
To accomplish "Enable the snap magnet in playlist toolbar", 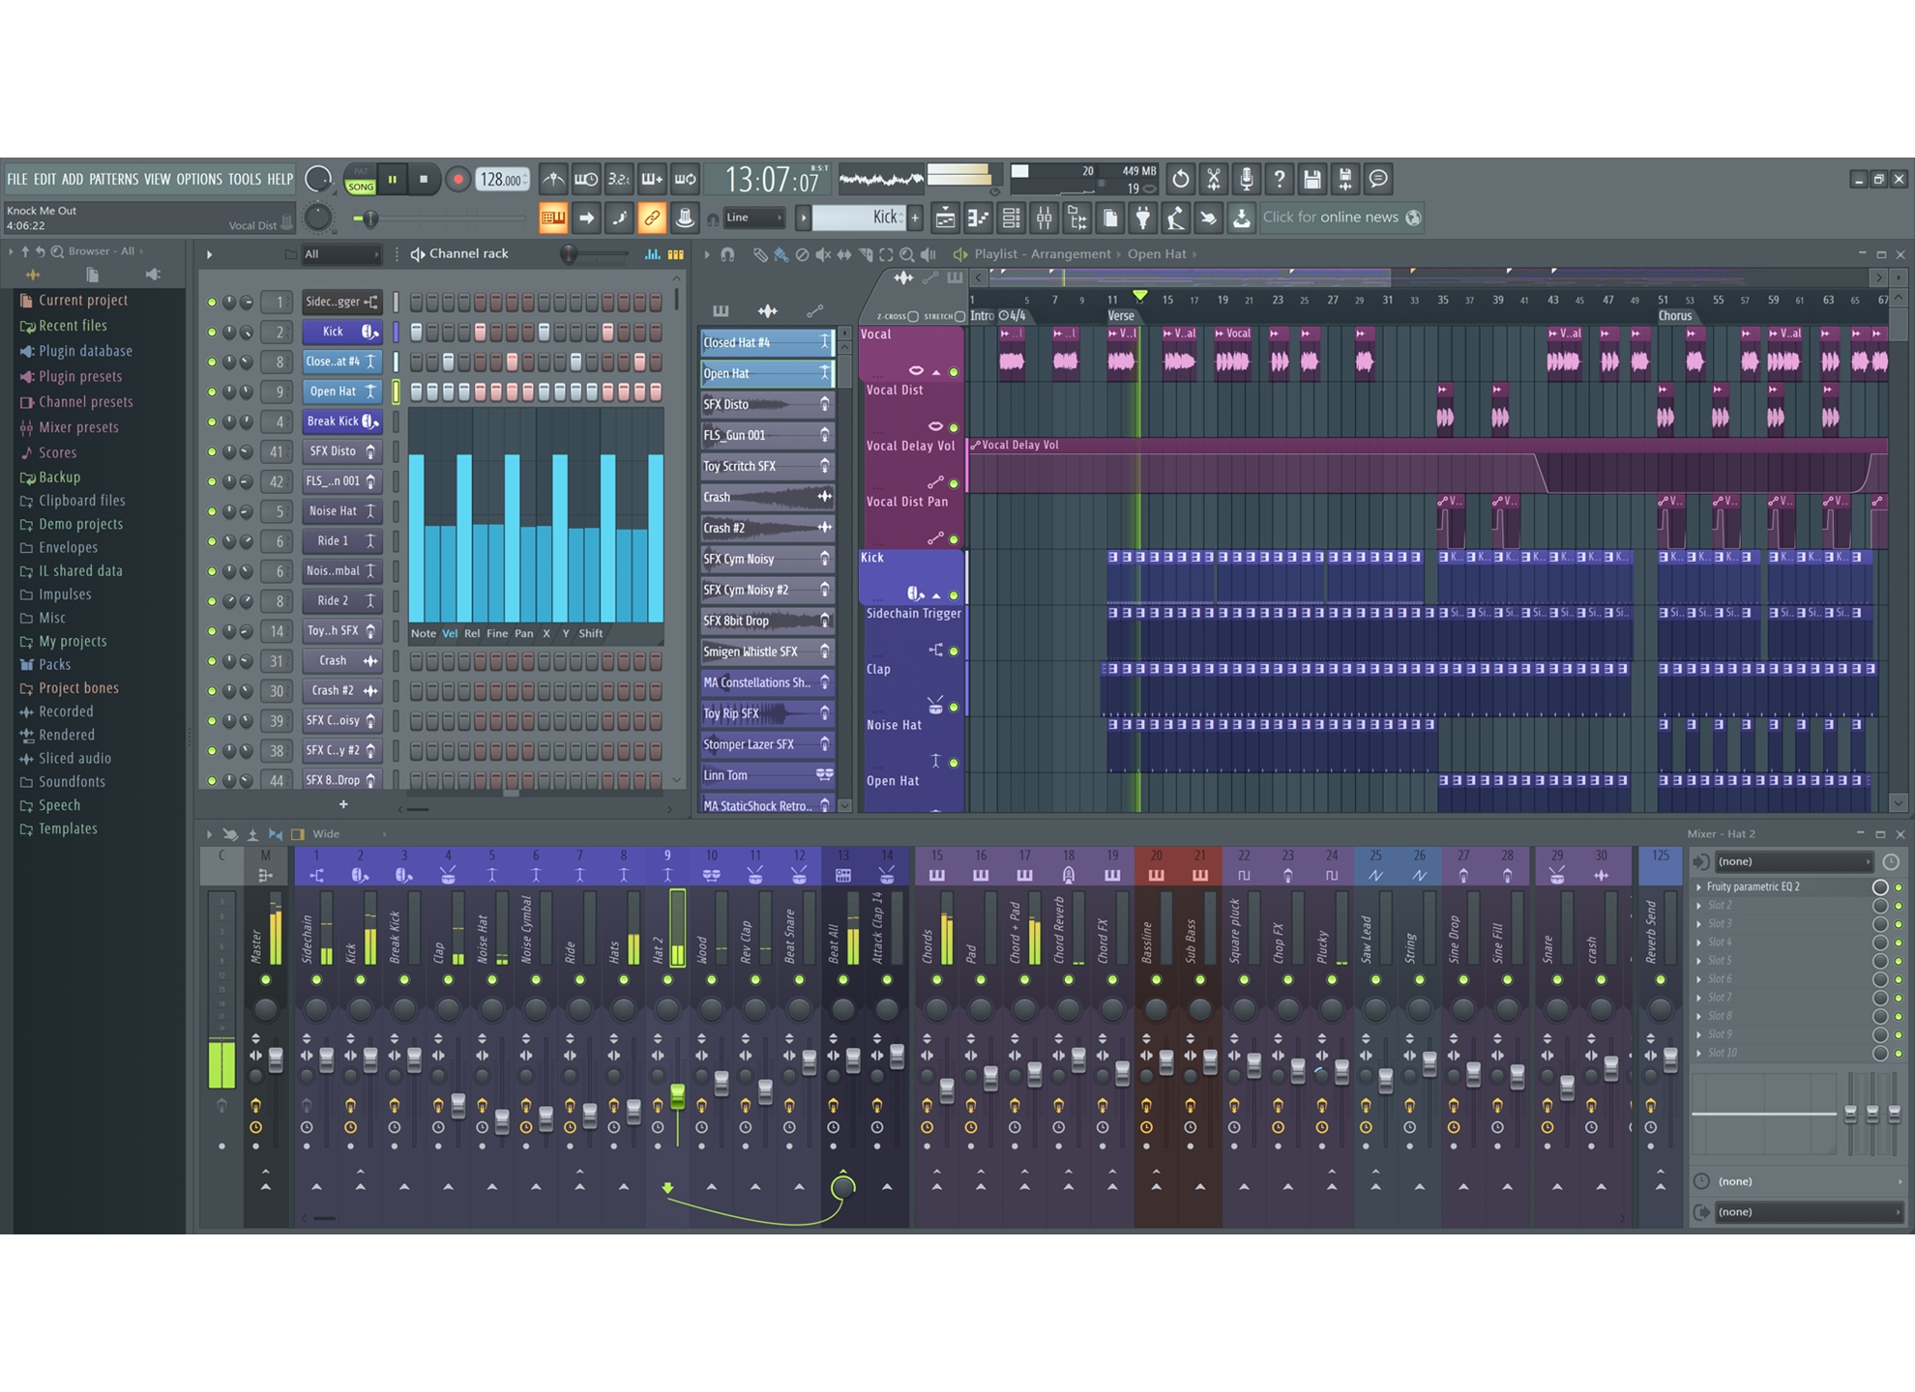I will click(x=728, y=253).
